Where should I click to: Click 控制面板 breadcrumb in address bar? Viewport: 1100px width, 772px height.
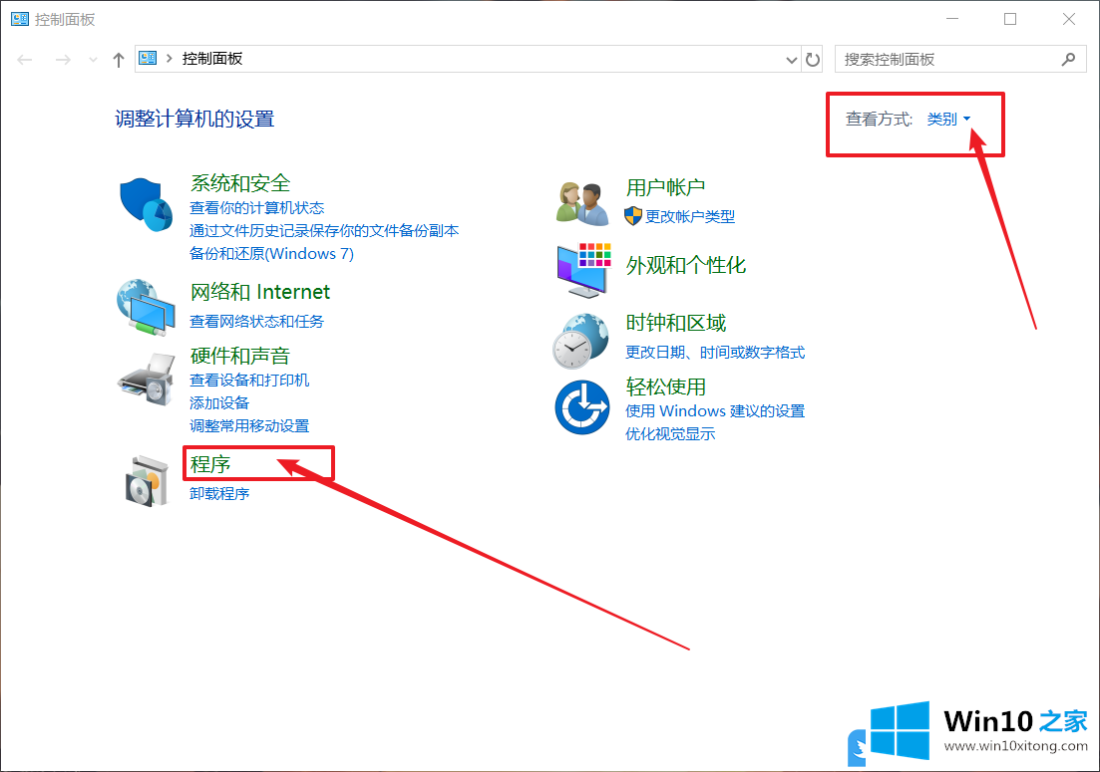pos(212,60)
